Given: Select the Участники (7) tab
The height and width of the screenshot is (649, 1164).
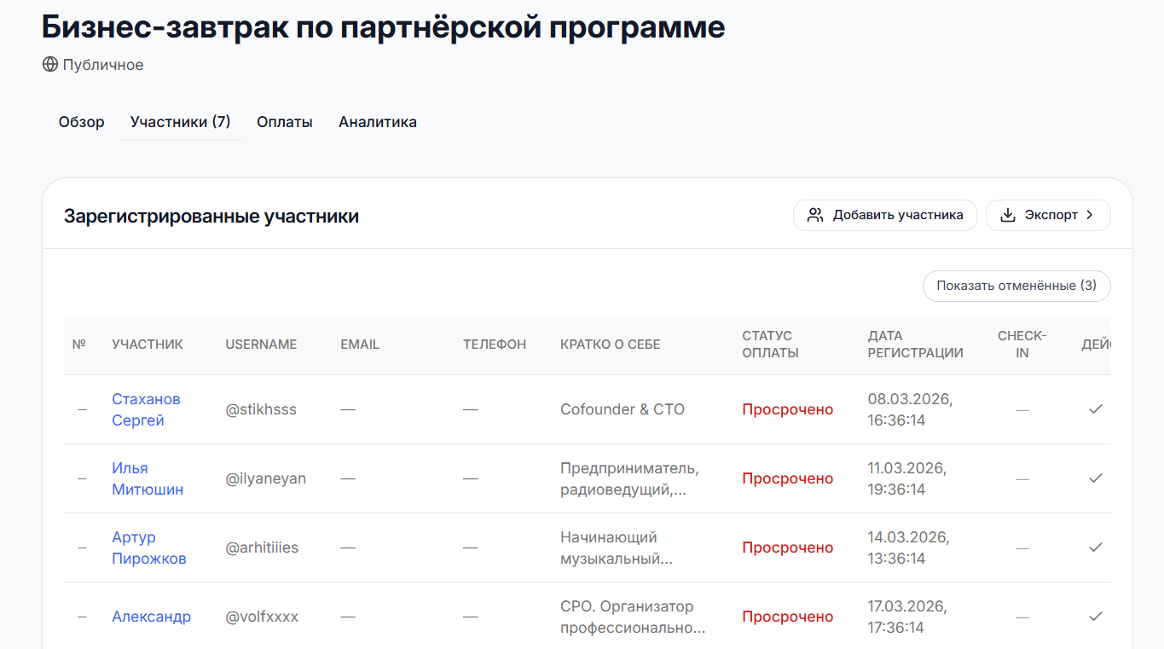Looking at the screenshot, I should [181, 122].
